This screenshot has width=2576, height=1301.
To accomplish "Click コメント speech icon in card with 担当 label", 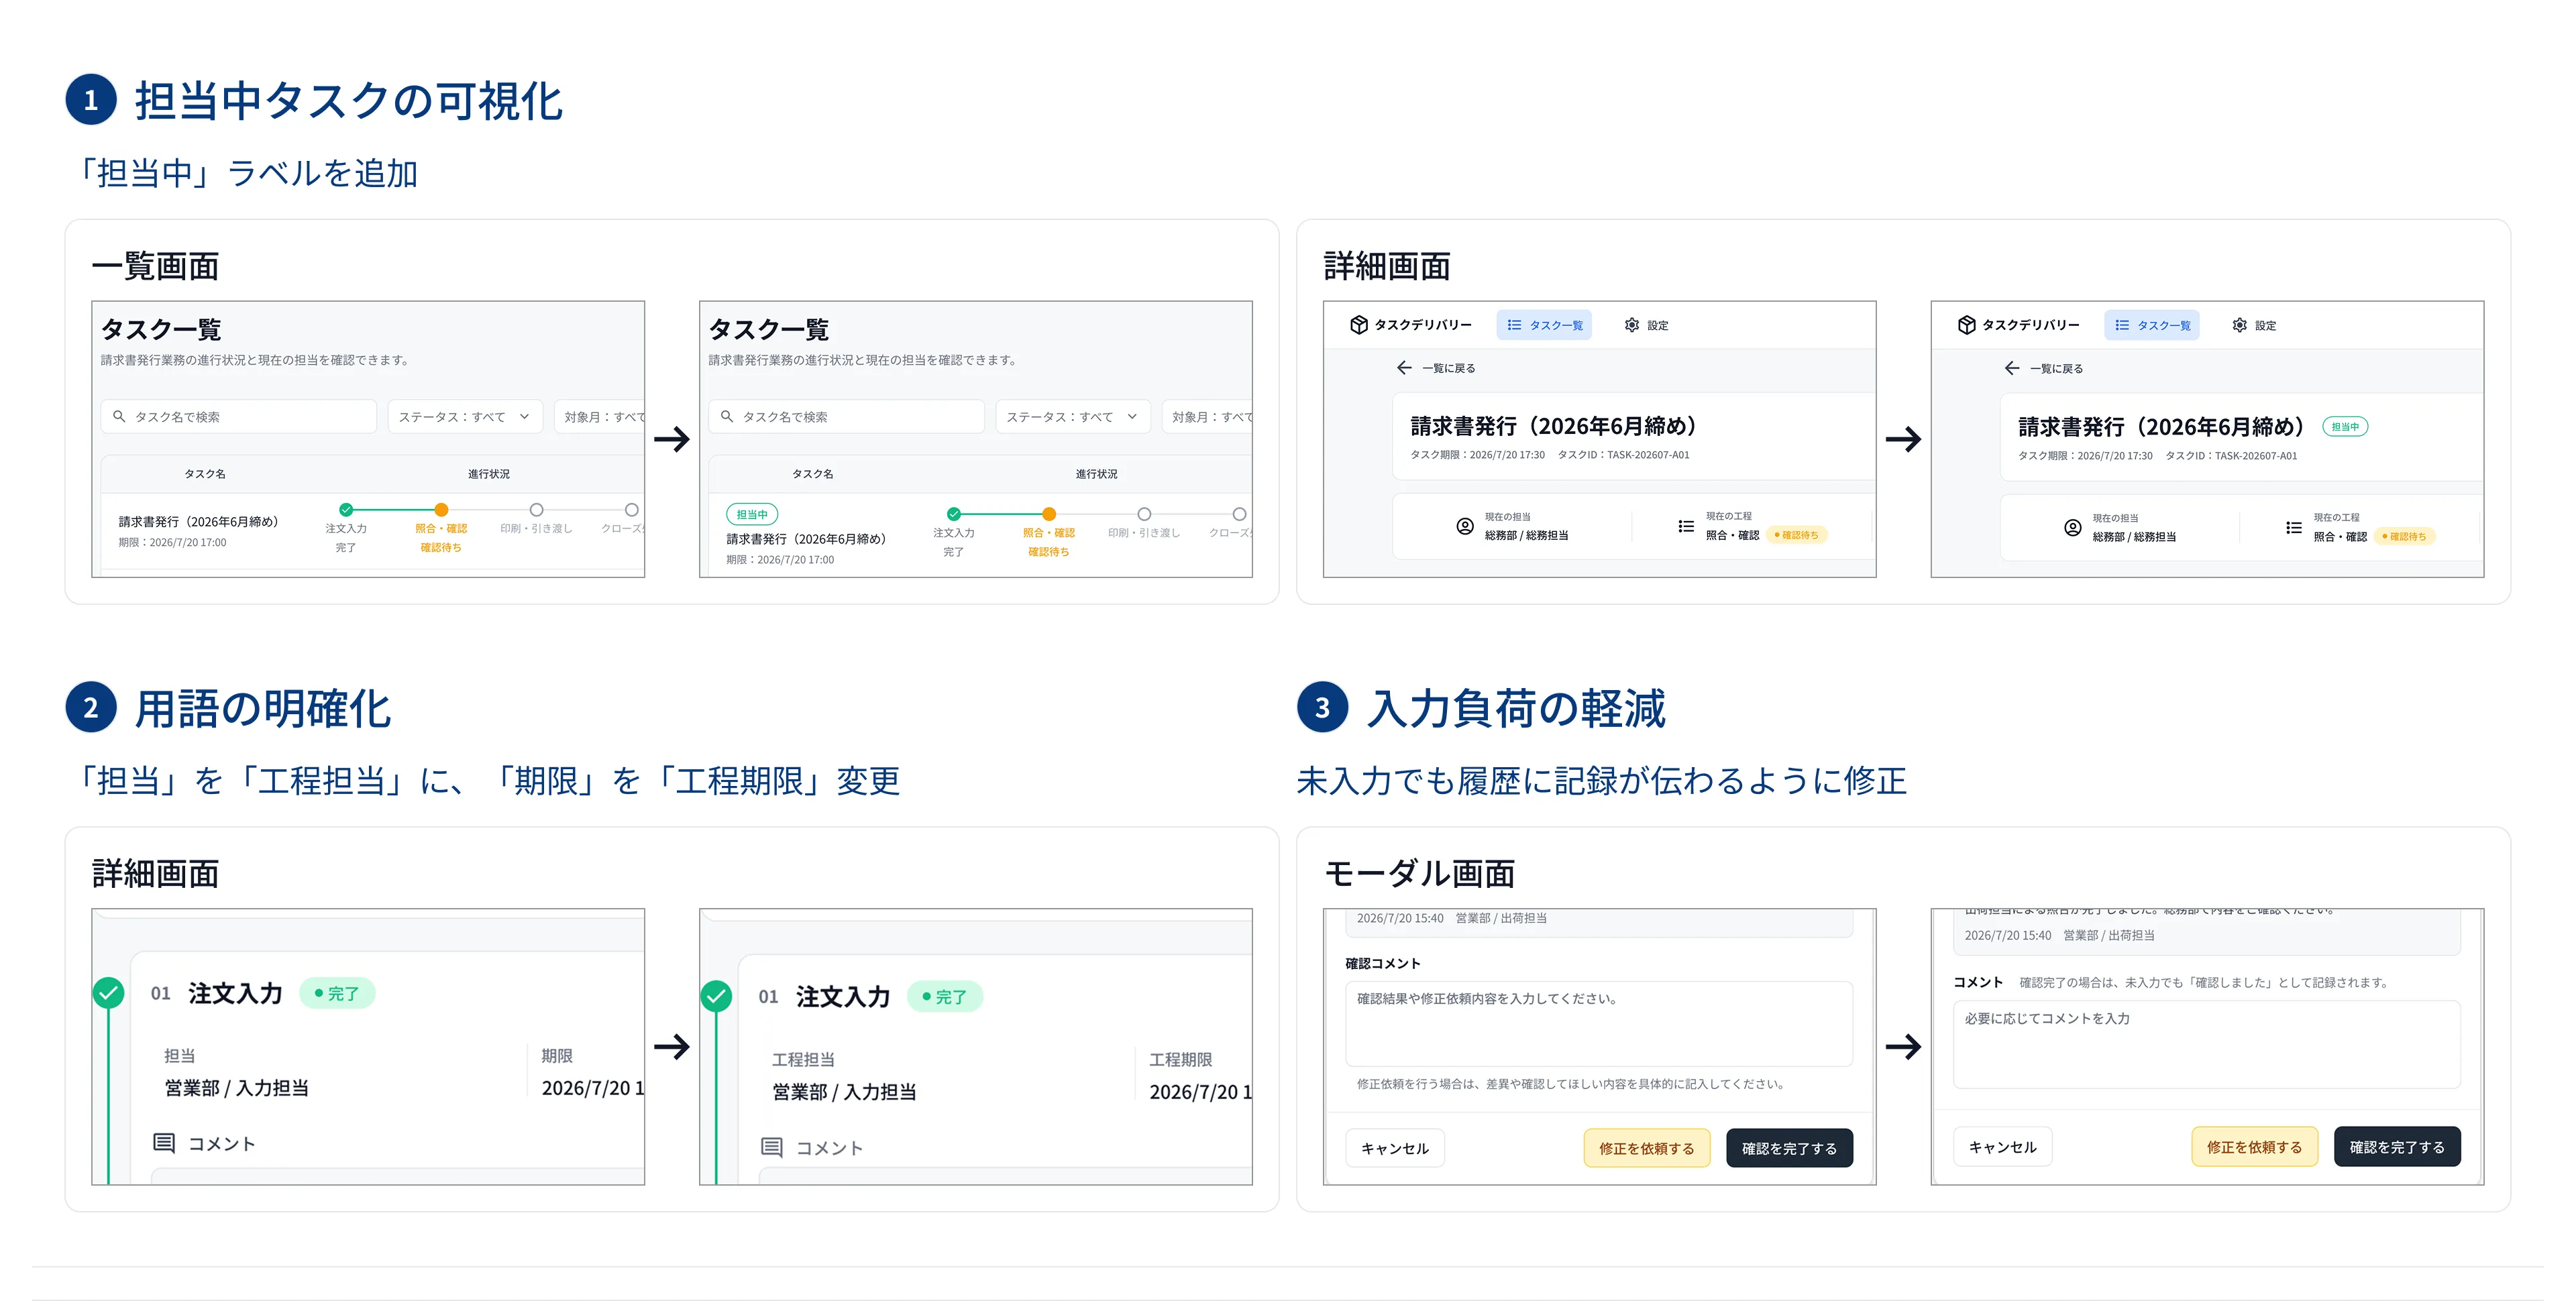I will pos(164,1143).
